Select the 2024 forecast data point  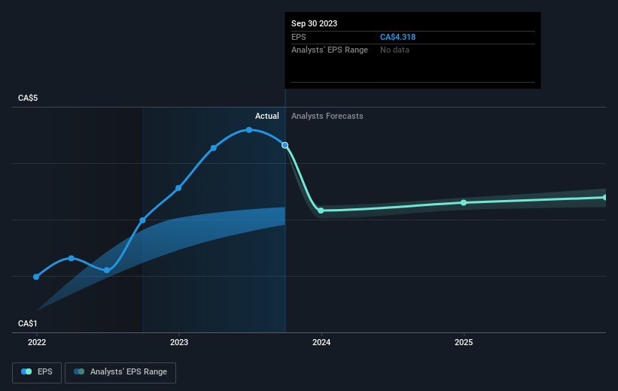click(x=321, y=211)
